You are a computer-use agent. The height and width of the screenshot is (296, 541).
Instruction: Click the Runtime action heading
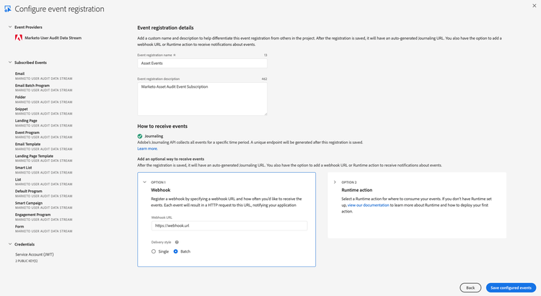357,190
